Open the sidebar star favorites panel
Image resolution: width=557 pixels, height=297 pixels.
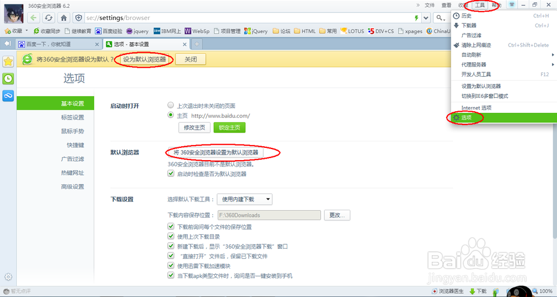coord(8,61)
